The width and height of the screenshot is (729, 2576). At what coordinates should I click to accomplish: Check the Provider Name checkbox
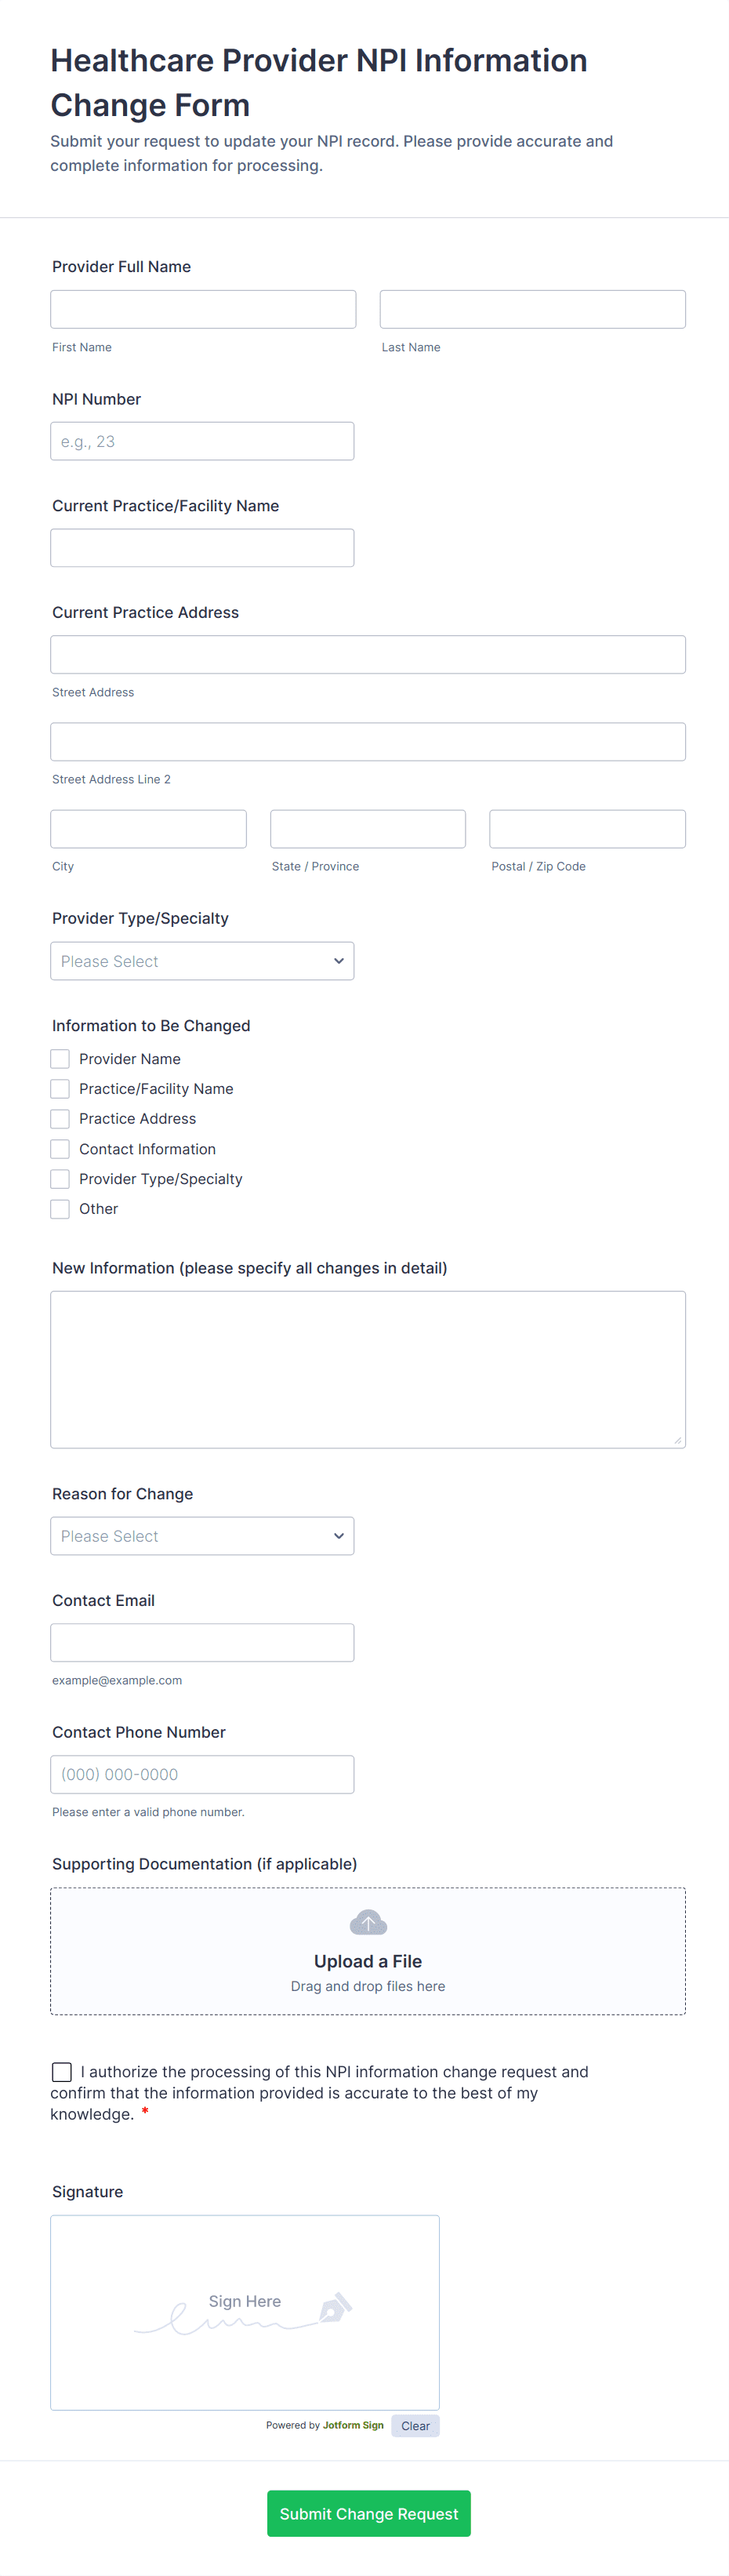click(59, 1058)
